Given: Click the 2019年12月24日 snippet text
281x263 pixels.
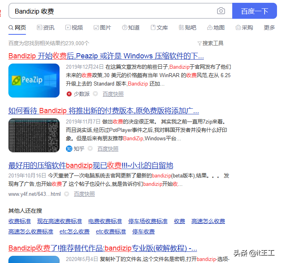Looking at the screenshot, I should tap(85, 67).
